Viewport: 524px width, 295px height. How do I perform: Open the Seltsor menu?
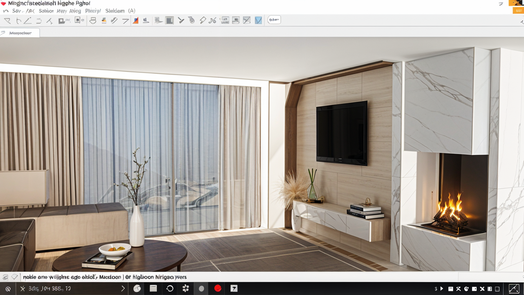click(x=46, y=11)
